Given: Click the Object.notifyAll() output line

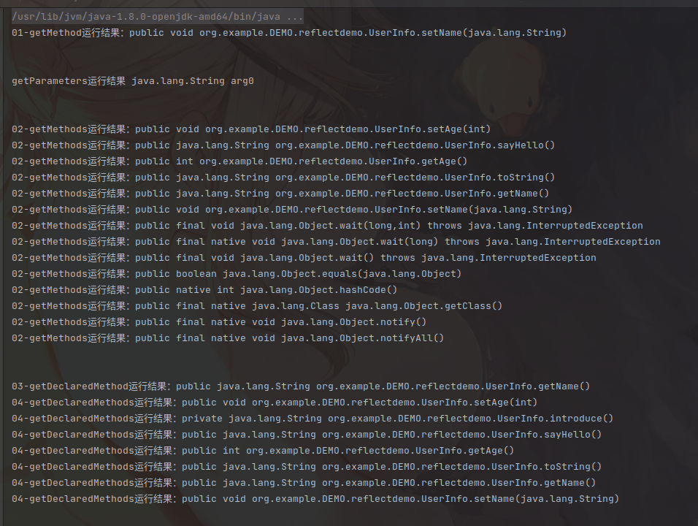Looking at the screenshot, I should pos(228,338).
